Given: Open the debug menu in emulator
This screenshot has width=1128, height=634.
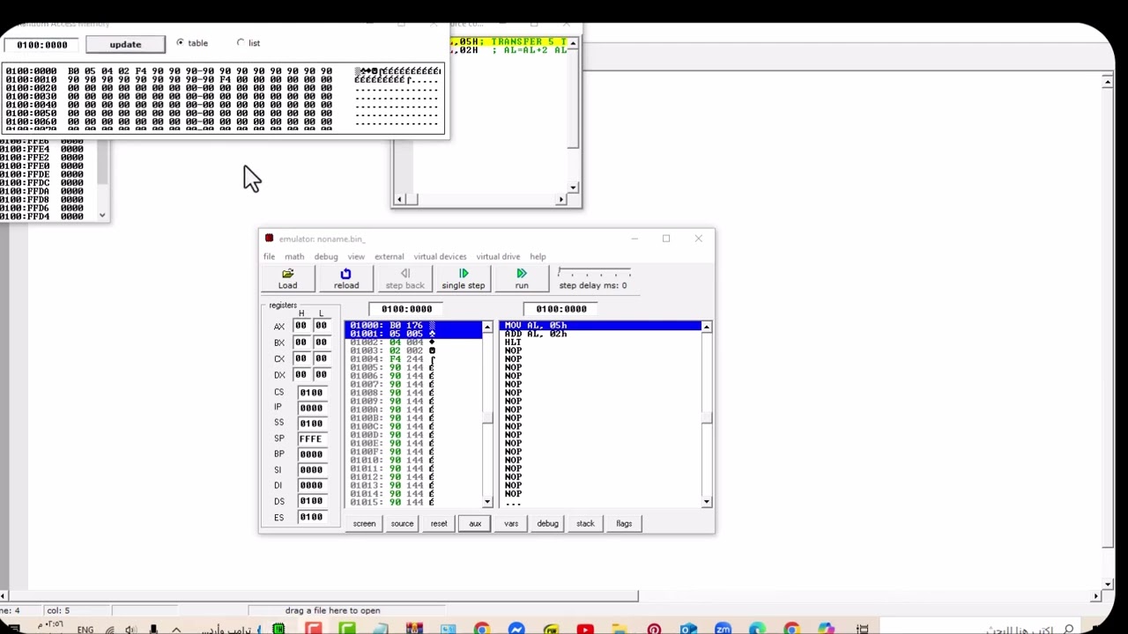Looking at the screenshot, I should [x=326, y=256].
